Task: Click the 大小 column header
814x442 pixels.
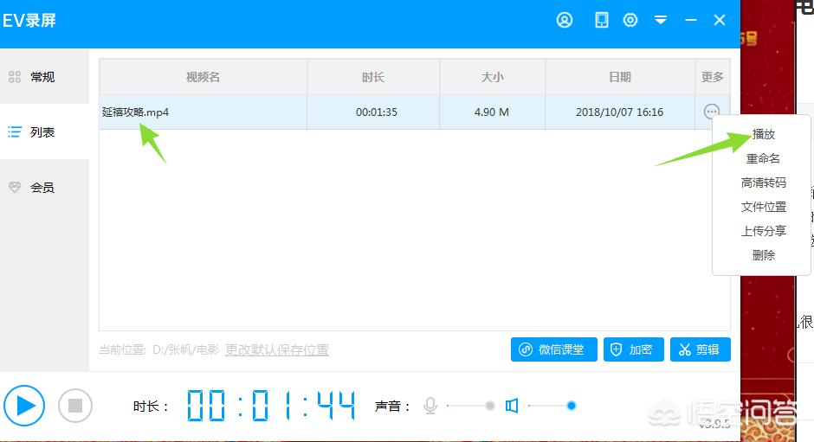Action: [x=492, y=77]
